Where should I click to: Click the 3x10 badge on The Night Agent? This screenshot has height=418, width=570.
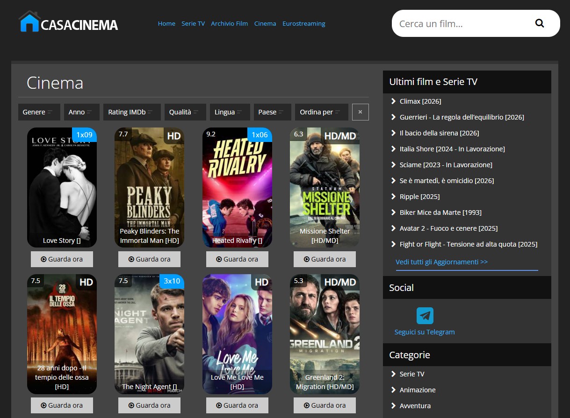pyautogui.click(x=172, y=281)
